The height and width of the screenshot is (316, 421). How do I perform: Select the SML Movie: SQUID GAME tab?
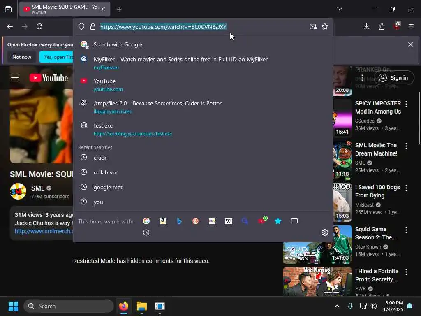(x=65, y=9)
